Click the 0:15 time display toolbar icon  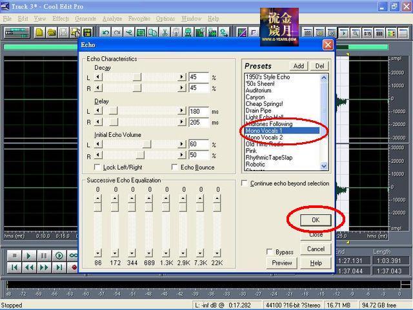pos(367,33)
